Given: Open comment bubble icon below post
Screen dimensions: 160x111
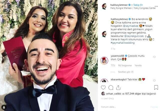Looking at the screenshot, I should click(111, 88).
